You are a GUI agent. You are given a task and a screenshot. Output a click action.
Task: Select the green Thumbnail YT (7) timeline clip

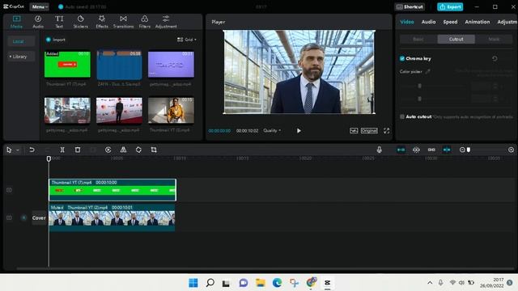pyautogui.click(x=113, y=190)
